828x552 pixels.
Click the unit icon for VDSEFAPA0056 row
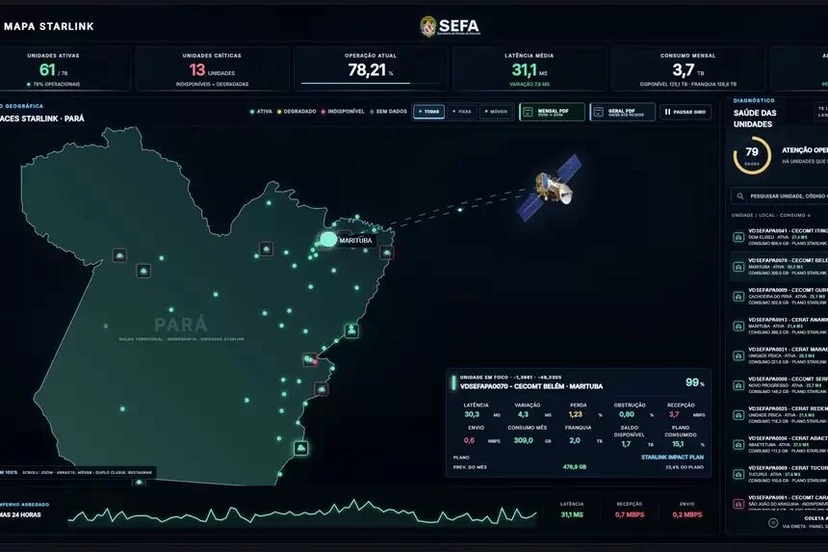click(x=738, y=444)
